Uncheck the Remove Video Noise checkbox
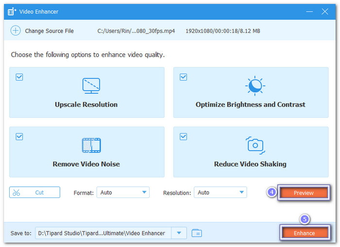The height and width of the screenshot is (247, 340). pos(19,136)
